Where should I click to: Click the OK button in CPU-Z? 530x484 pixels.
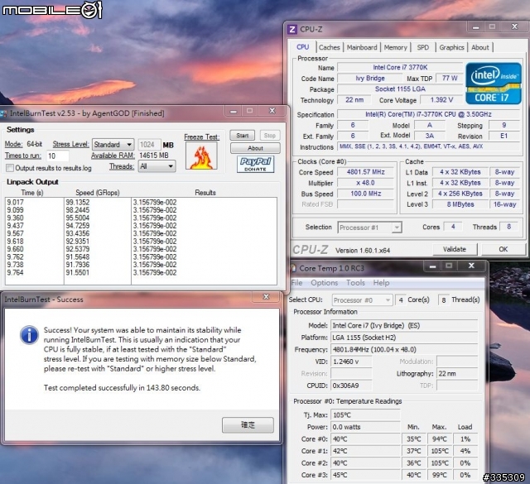coord(503,249)
